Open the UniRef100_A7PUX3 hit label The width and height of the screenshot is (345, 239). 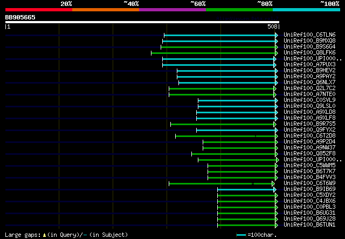pos(309,65)
